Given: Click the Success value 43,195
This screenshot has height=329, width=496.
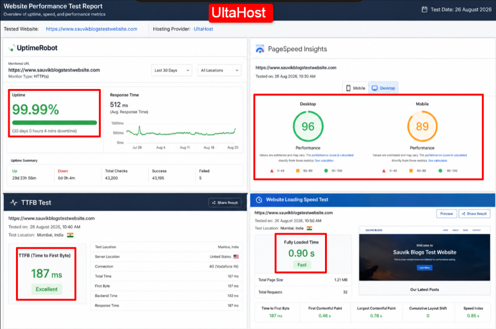Looking at the screenshot, I should (158, 178).
